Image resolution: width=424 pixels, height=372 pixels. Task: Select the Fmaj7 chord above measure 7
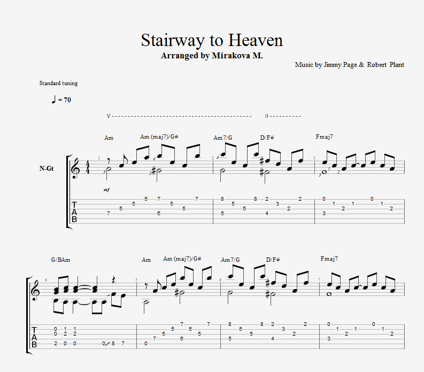[329, 259]
